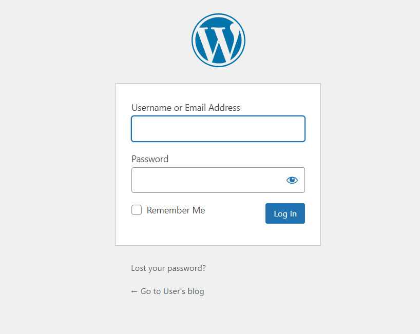Submit the login form with Log In

pos(285,213)
